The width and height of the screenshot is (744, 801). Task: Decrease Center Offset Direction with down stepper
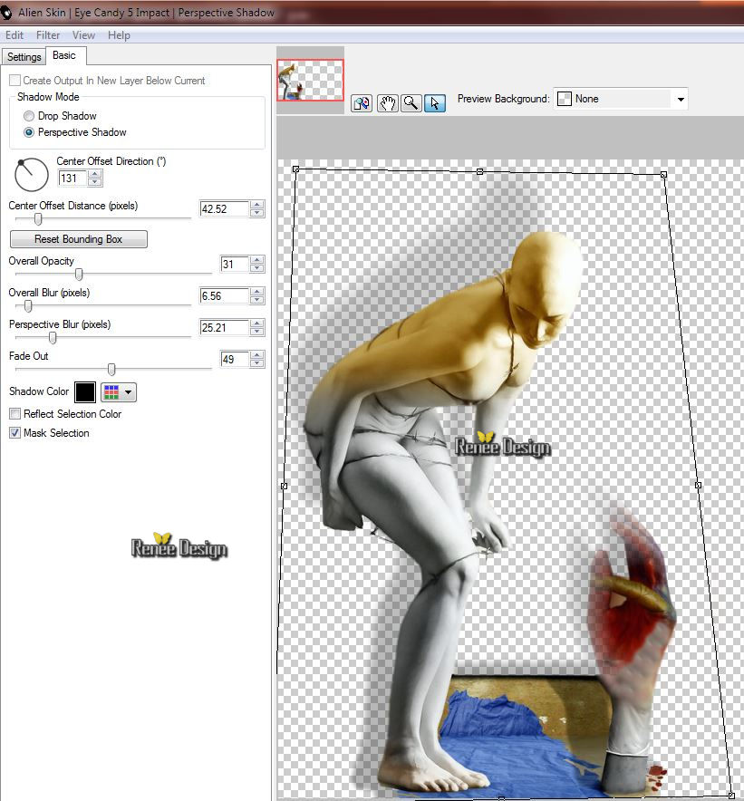tap(94, 182)
